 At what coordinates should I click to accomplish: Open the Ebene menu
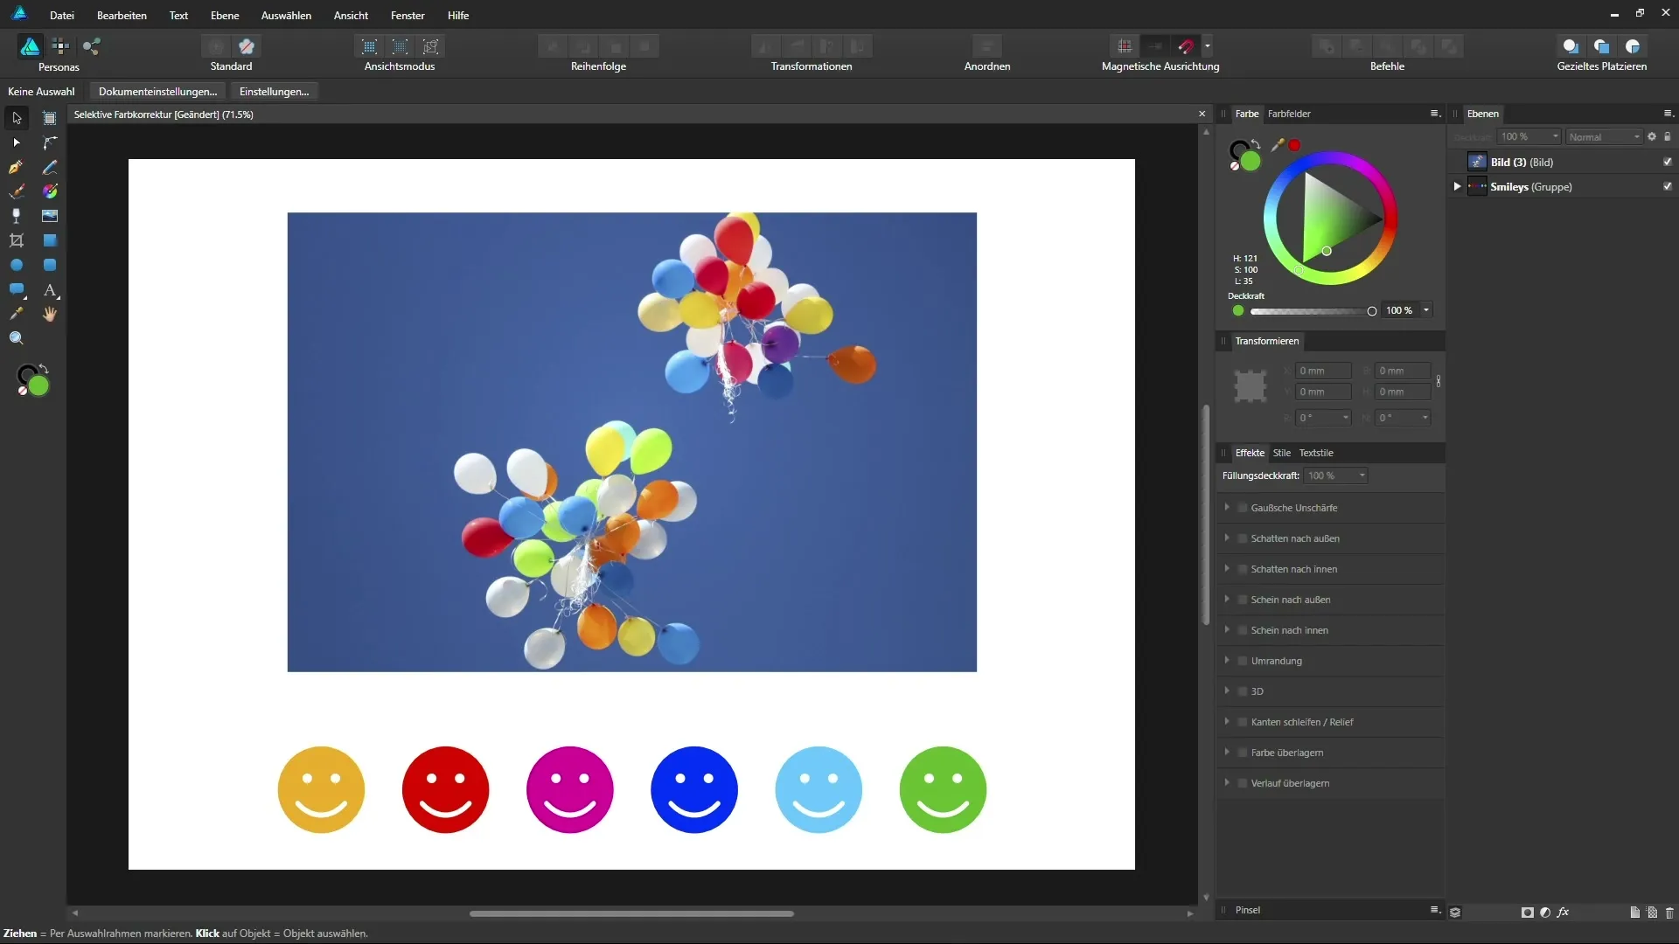(x=225, y=15)
